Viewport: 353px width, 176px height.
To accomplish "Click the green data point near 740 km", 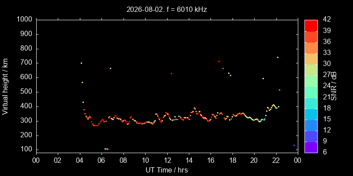I will point(278,58).
